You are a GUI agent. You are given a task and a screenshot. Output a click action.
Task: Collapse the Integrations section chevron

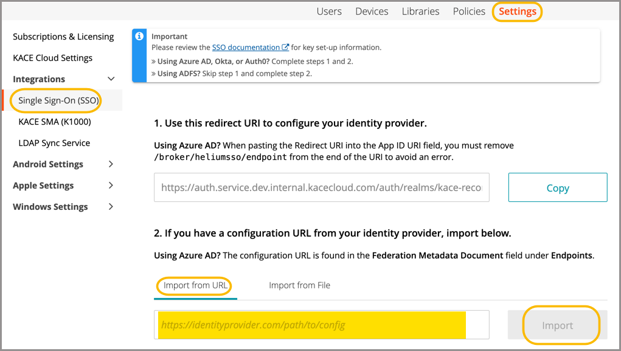[111, 79]
